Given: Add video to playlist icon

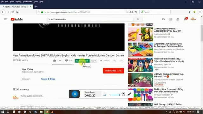Looking at the screenshot, I should [115, 60].
